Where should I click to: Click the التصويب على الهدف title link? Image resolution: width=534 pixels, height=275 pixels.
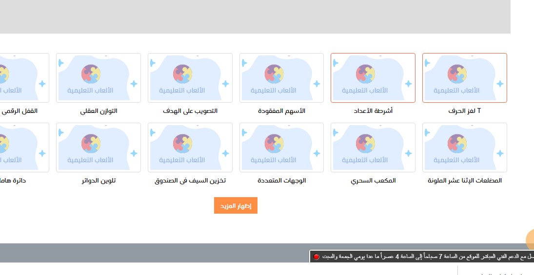click(190, 111)
